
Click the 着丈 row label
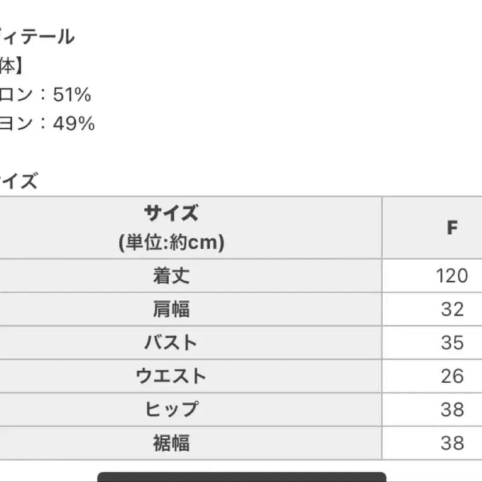coord(171,276)
